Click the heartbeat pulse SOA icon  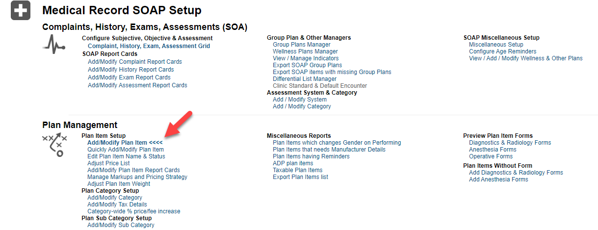(53, 45)
